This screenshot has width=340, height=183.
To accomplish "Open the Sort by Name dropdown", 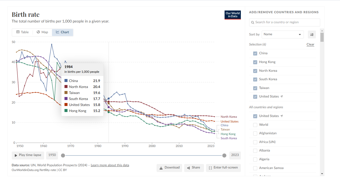I will pos(283,34).
